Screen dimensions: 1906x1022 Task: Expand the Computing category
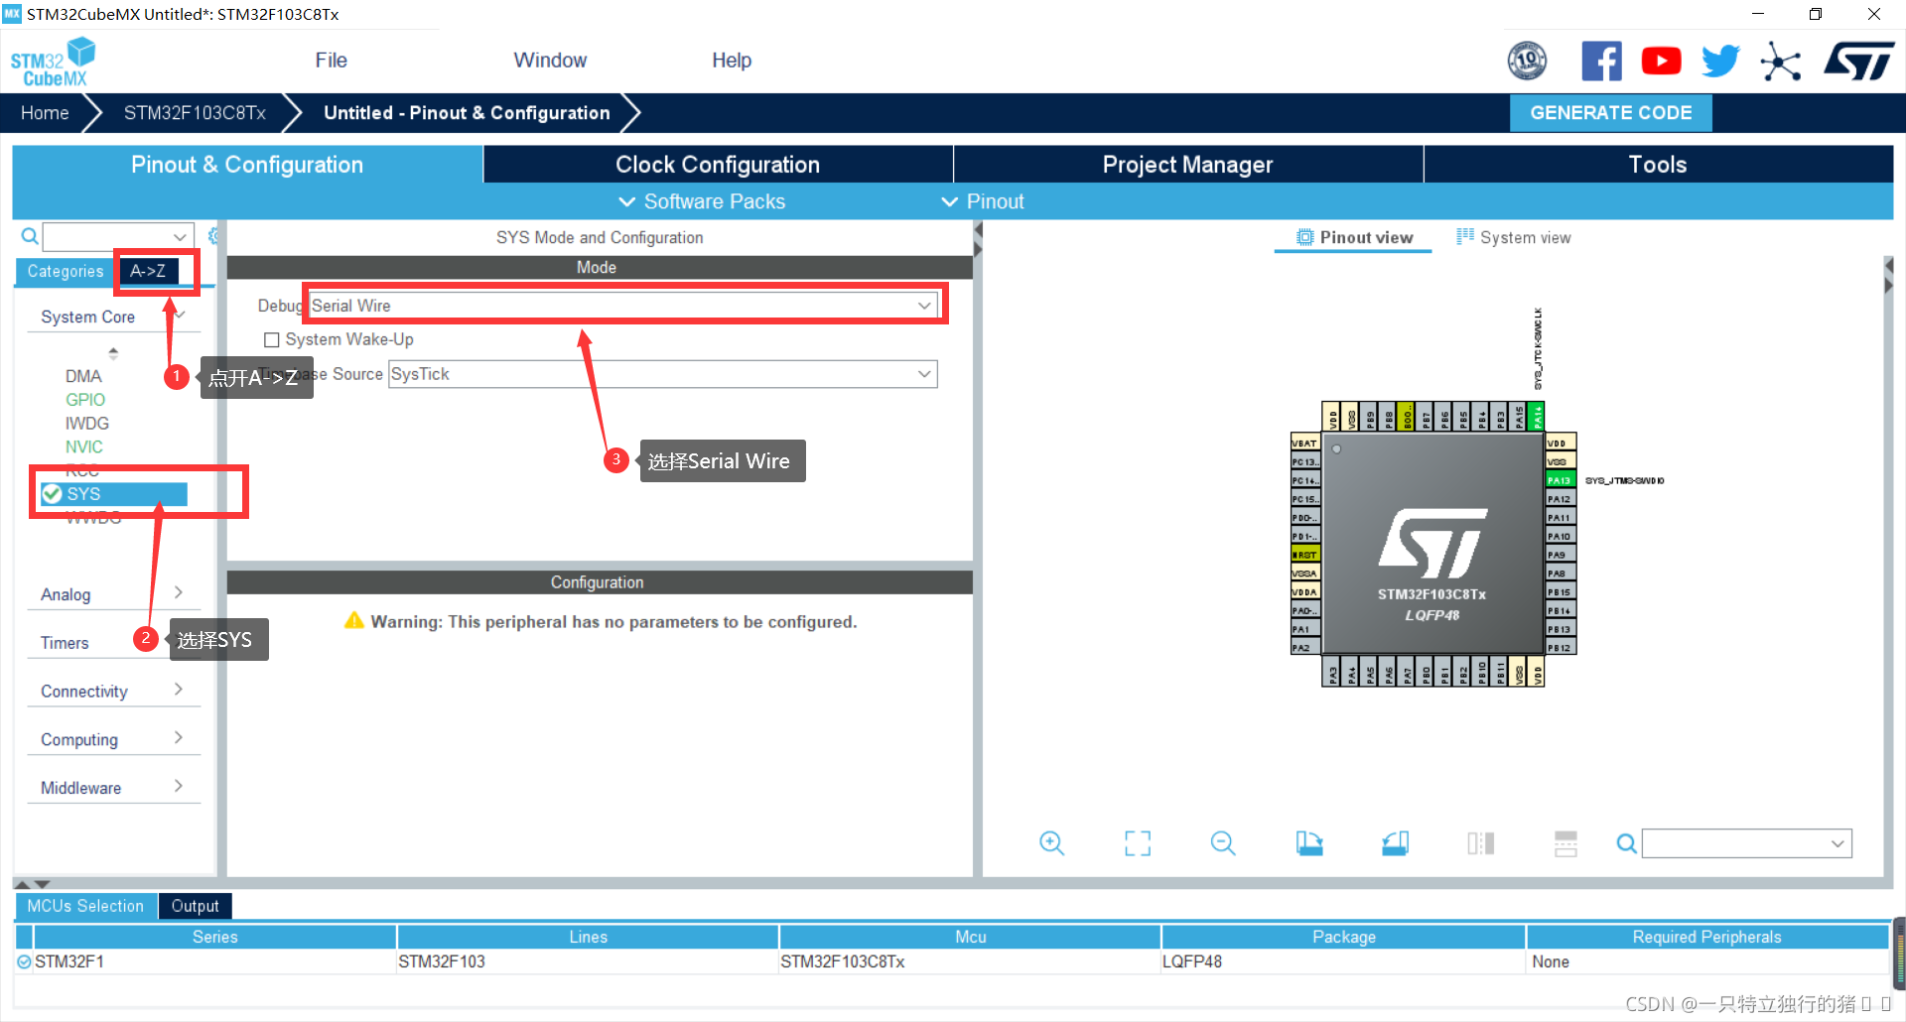click(113, 739)
